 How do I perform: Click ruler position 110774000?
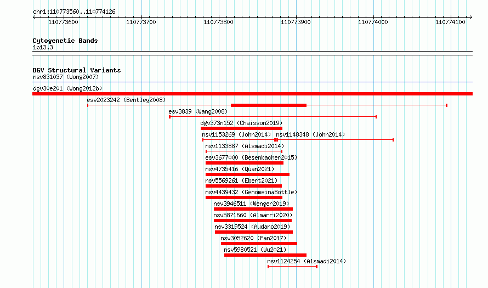click(x=373, y=22)
